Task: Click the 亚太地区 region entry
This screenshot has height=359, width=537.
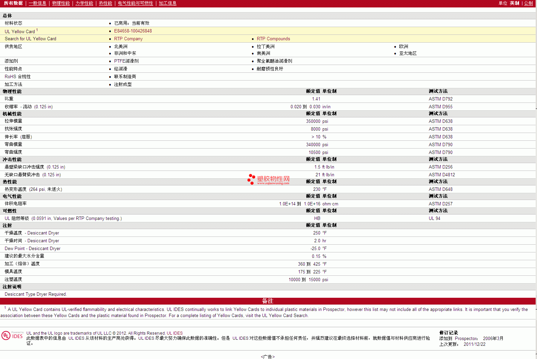Action: coord(408,53)
